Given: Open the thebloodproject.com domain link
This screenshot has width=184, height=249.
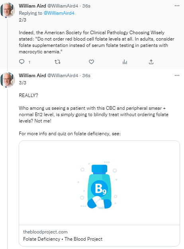Looking at the screenshot, I should pyautogui.click(x=45, y=232).
